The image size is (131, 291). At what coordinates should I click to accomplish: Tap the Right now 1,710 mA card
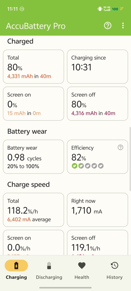97,210
